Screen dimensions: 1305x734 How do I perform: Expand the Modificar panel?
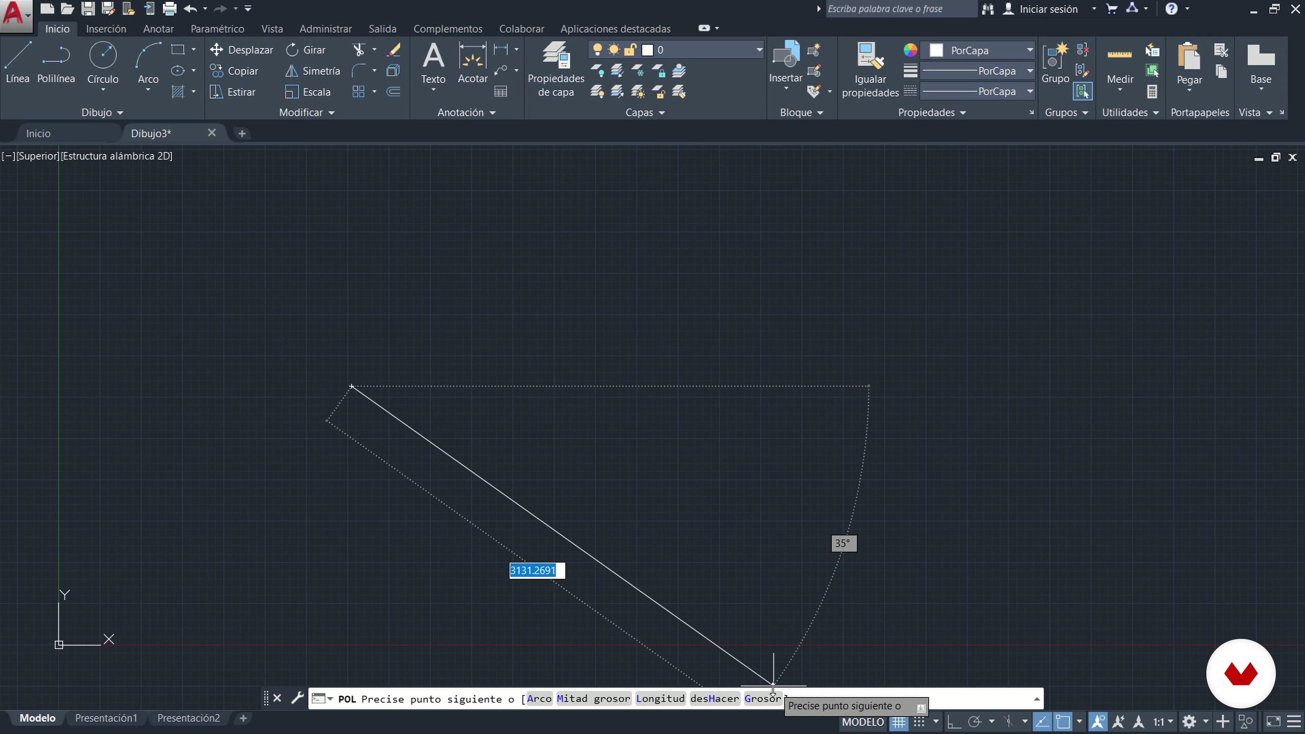307,112
